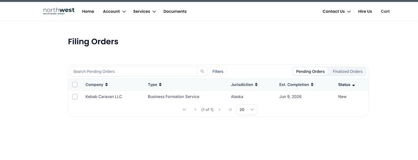Screen dimensions: 418x160
Task: Go to previous page chevron
Action: pos(195,110)
